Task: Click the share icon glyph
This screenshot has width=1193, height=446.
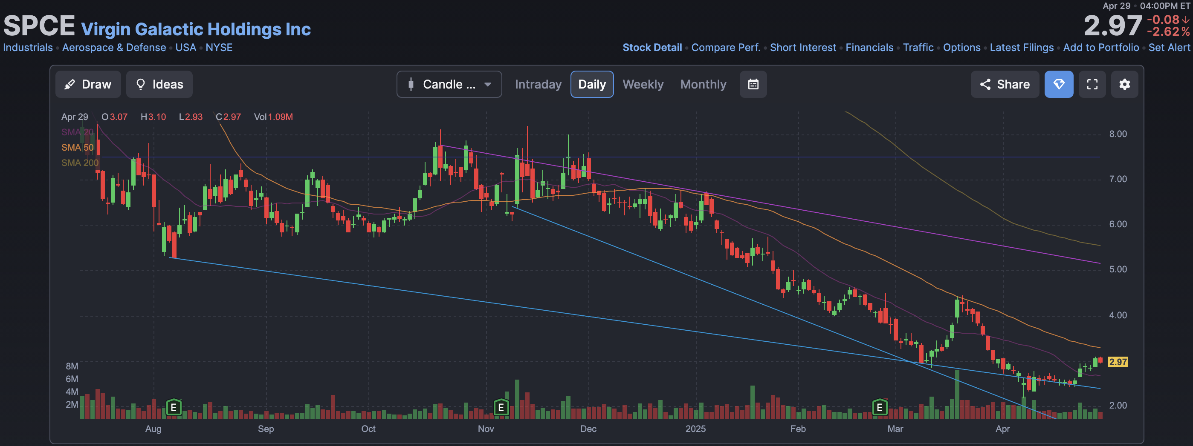Action: click(x=985, y=84)
